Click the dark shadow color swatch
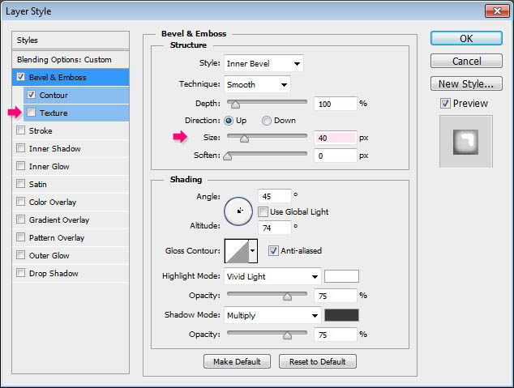 pyautogui.click(x=341, y=315)
